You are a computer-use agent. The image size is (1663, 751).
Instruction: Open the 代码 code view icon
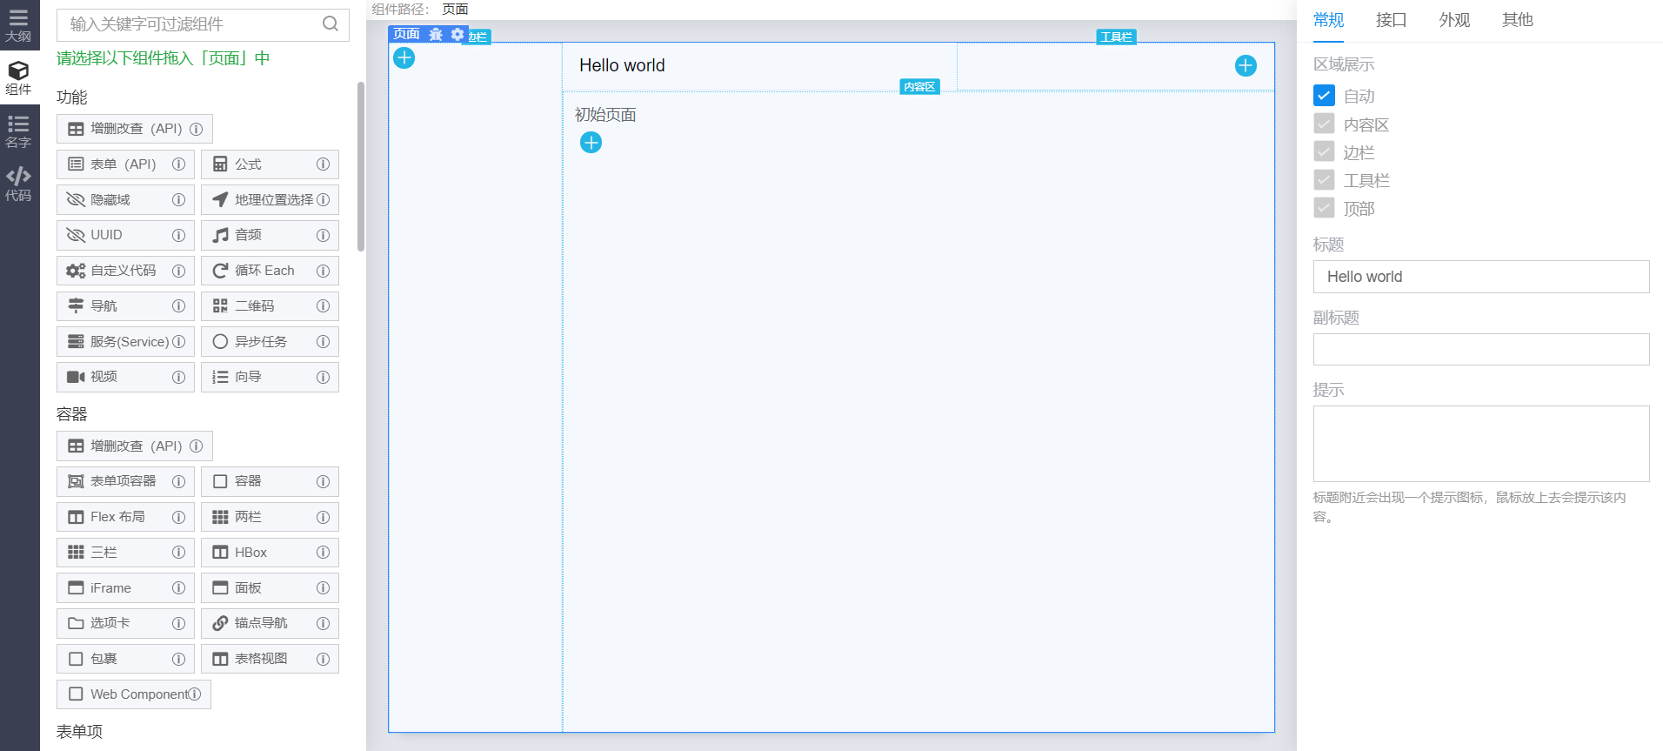click(18, 184)
